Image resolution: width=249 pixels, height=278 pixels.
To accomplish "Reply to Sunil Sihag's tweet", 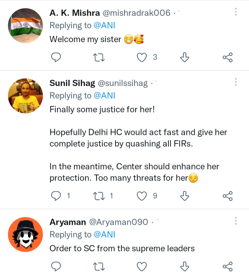I will pos(56,196).
